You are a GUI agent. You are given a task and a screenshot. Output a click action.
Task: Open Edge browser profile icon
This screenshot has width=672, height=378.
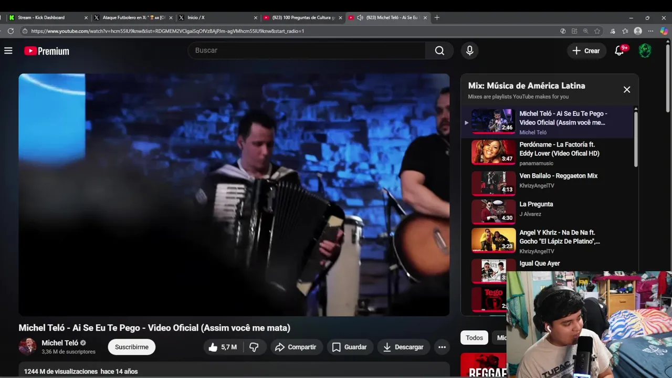click(638, 31)
